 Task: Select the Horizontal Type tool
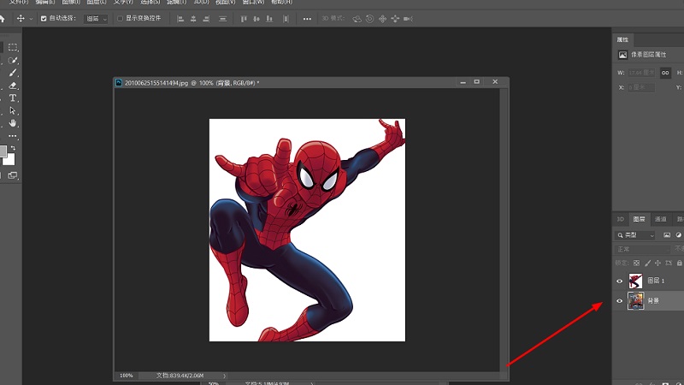pos(13,98)
